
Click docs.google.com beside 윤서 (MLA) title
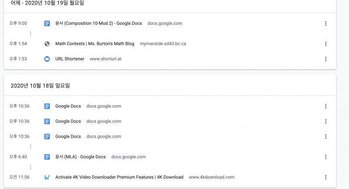(x=128, y=157)
